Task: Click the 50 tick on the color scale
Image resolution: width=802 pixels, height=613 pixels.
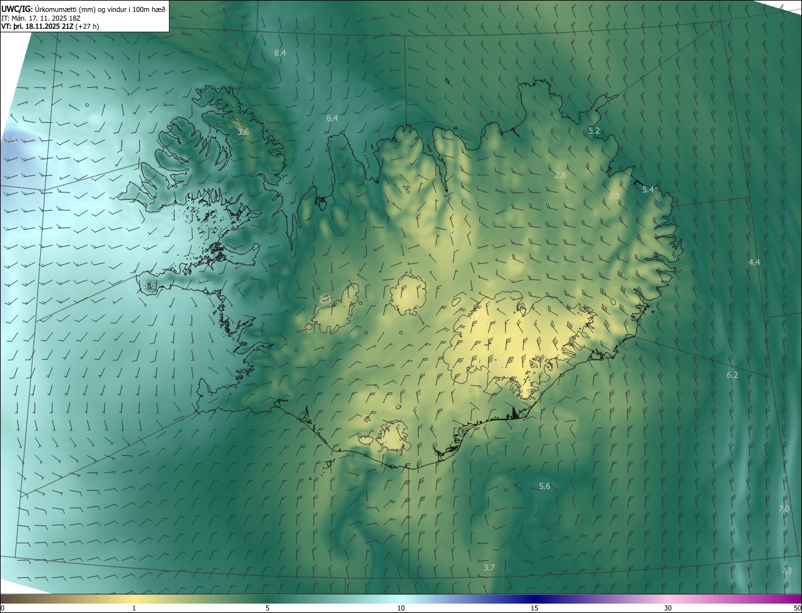Action: click(x=798, y=609)
